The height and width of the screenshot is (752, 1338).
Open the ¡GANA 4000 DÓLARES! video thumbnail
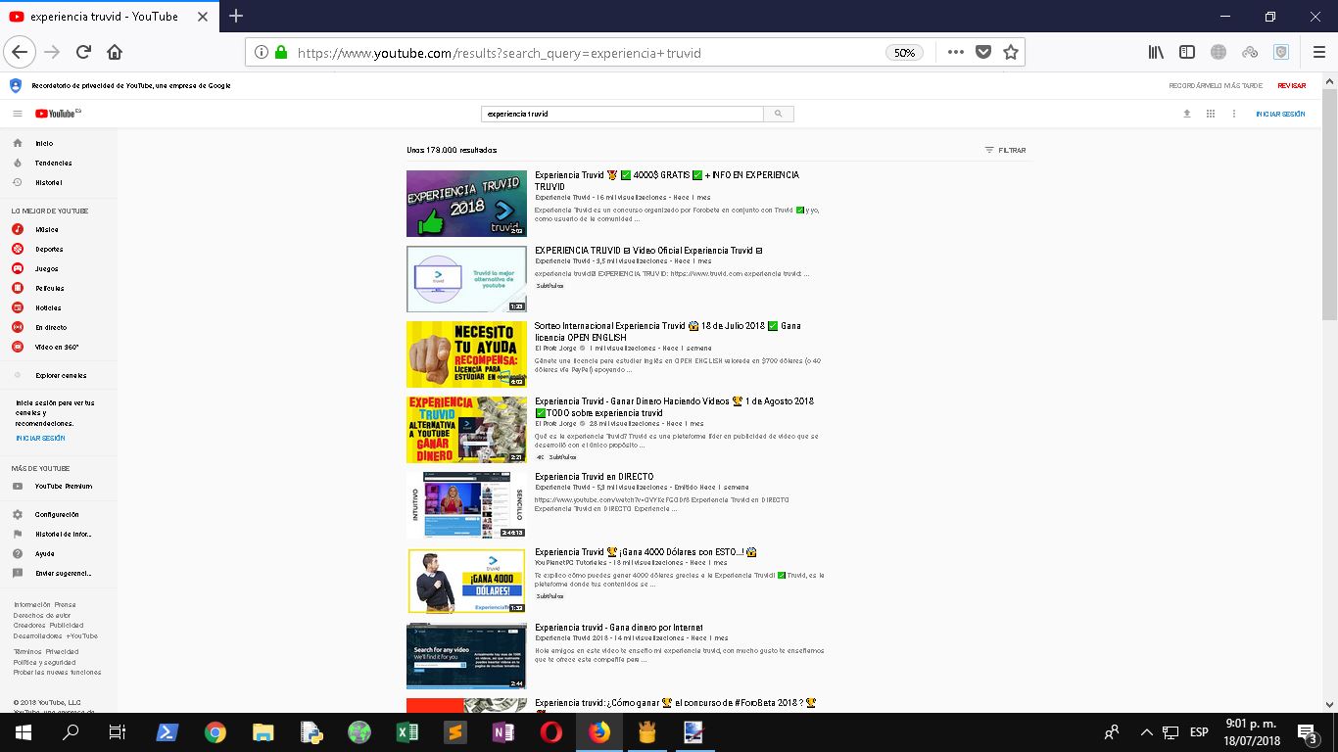pyautogui.click(x=466, y=581)
